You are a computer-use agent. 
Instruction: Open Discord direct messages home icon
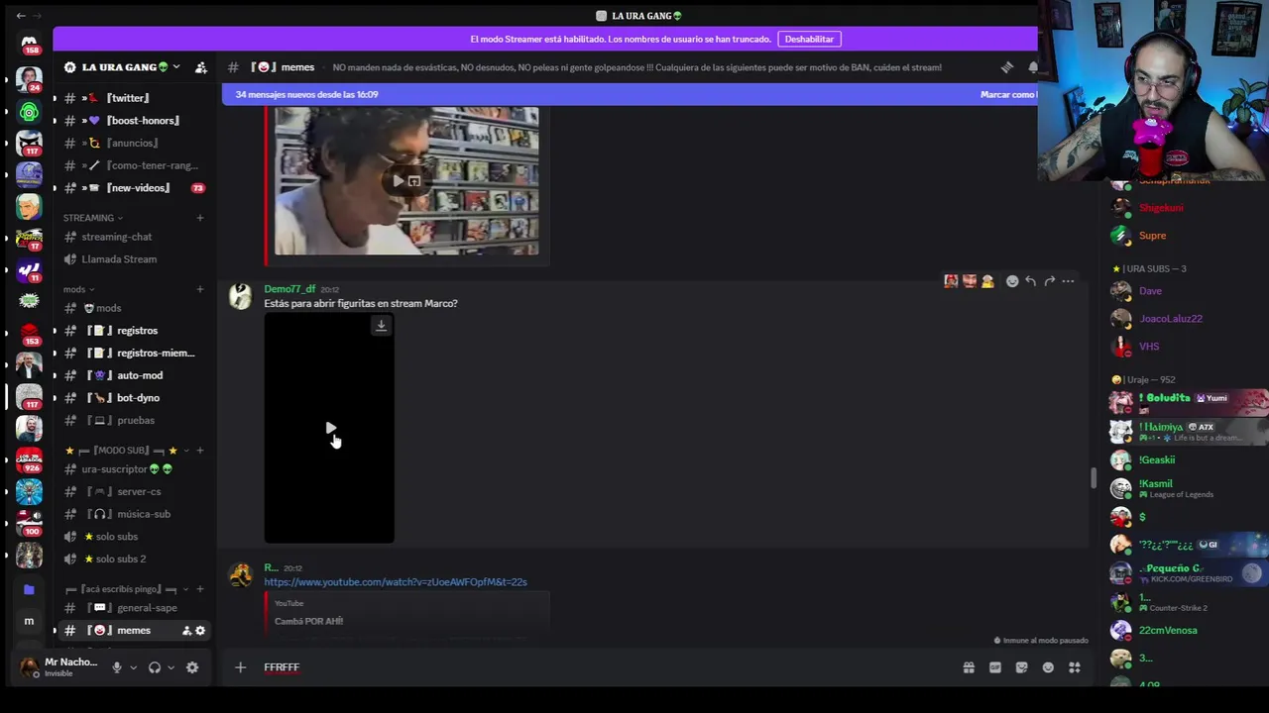(x=29, y=43)
